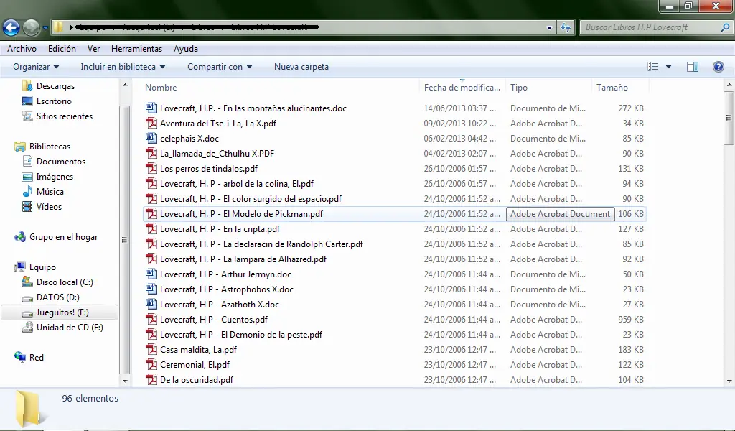Open the Archivo menu

coord(22,49)
